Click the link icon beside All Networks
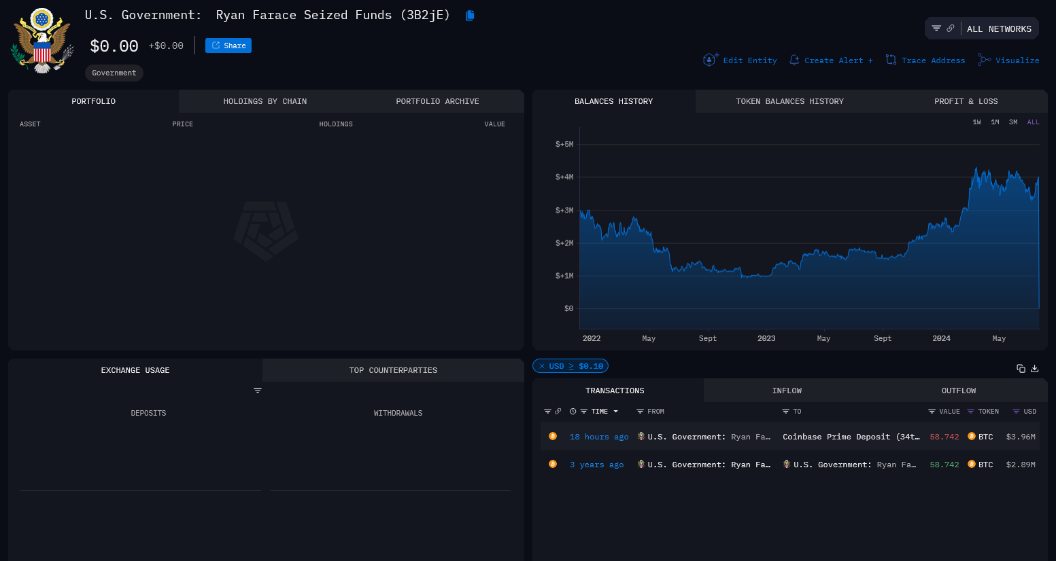This screenshot has height=561, width=1056. pyautogui.click(x=951, y=29)
